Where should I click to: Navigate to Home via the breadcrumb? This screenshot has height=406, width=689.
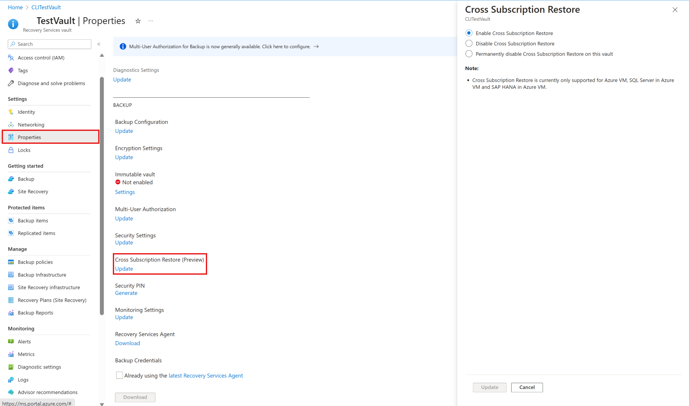(x=15, y=7)
